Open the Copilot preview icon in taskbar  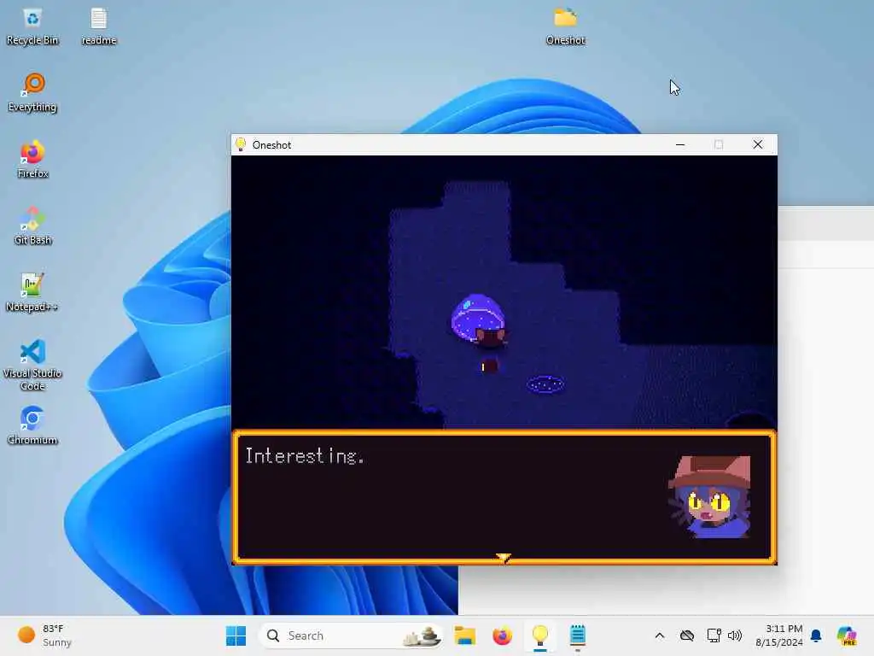click(x=847, y=635)
